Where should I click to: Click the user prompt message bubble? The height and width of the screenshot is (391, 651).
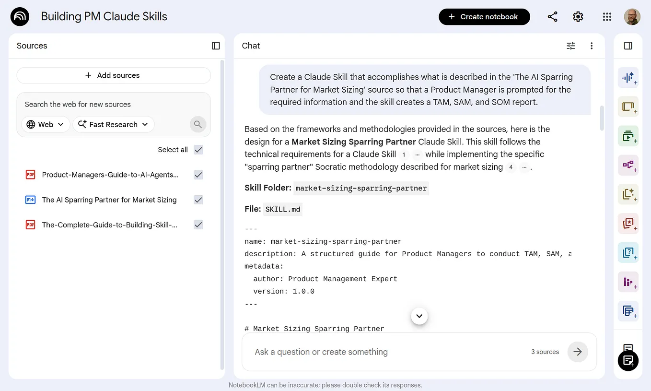click(x=425, y=90)
